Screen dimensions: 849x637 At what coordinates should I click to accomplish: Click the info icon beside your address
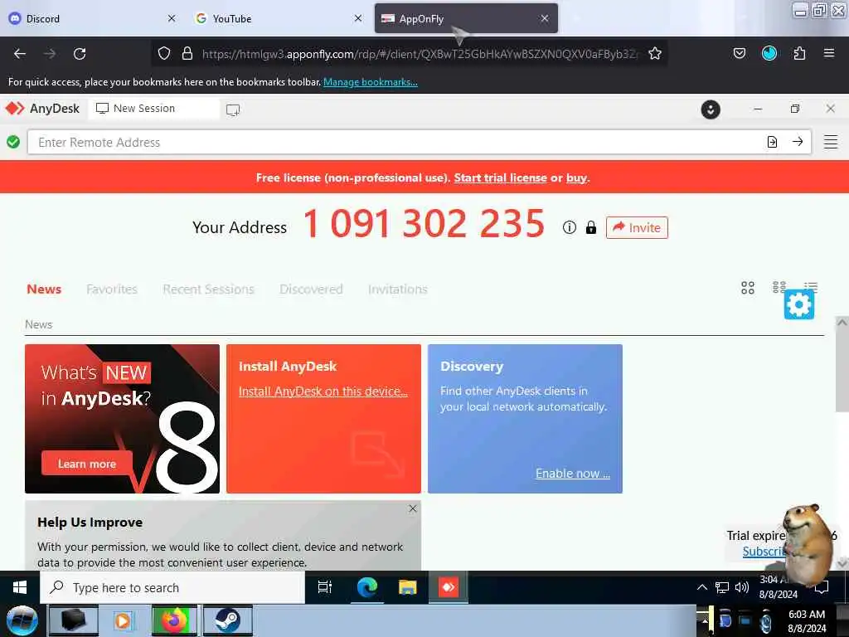569,227
